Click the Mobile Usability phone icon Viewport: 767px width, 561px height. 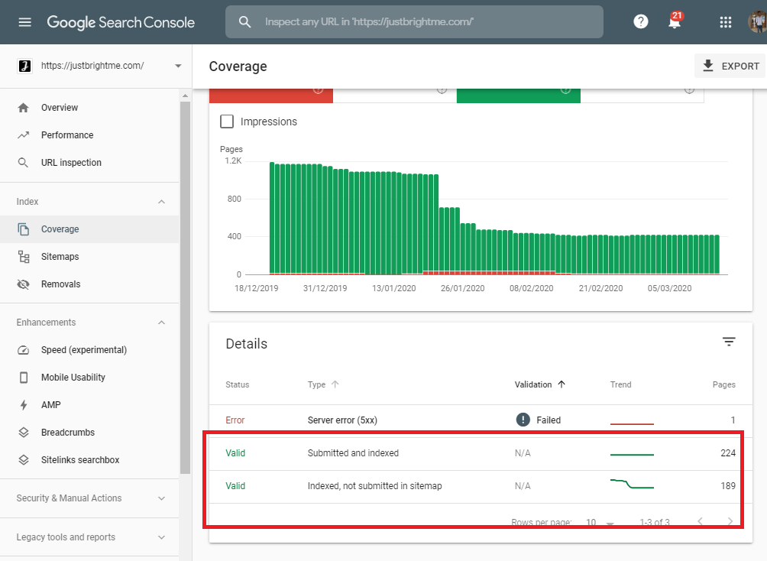pos(23,378)
